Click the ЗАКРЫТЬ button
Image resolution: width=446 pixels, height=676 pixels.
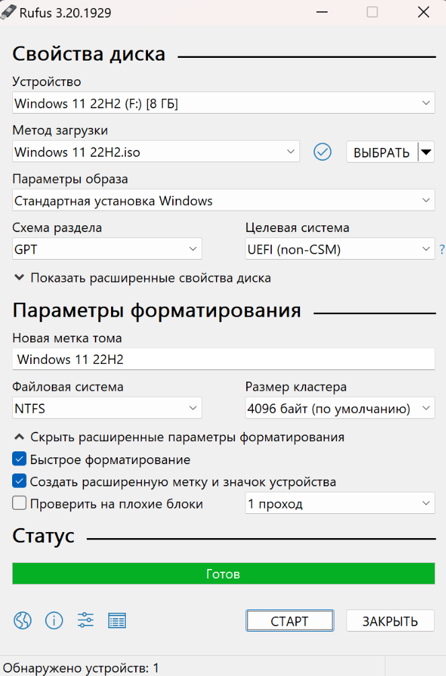(390, 621)
